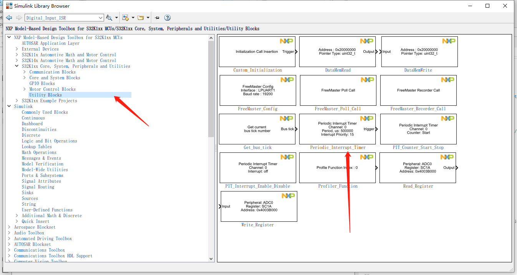517x275 pixels.
Task: Click the open folder icon
Action: point(141,18)
